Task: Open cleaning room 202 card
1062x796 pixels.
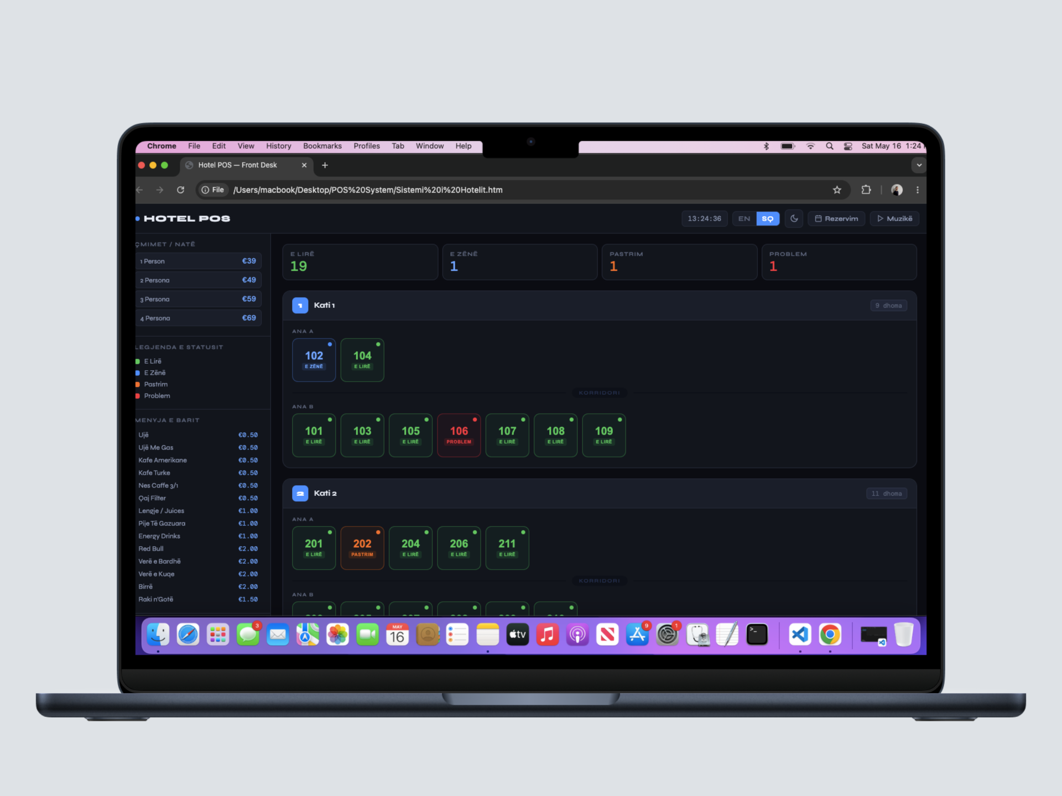Action: pyautogui.click(x=362, y=548)
